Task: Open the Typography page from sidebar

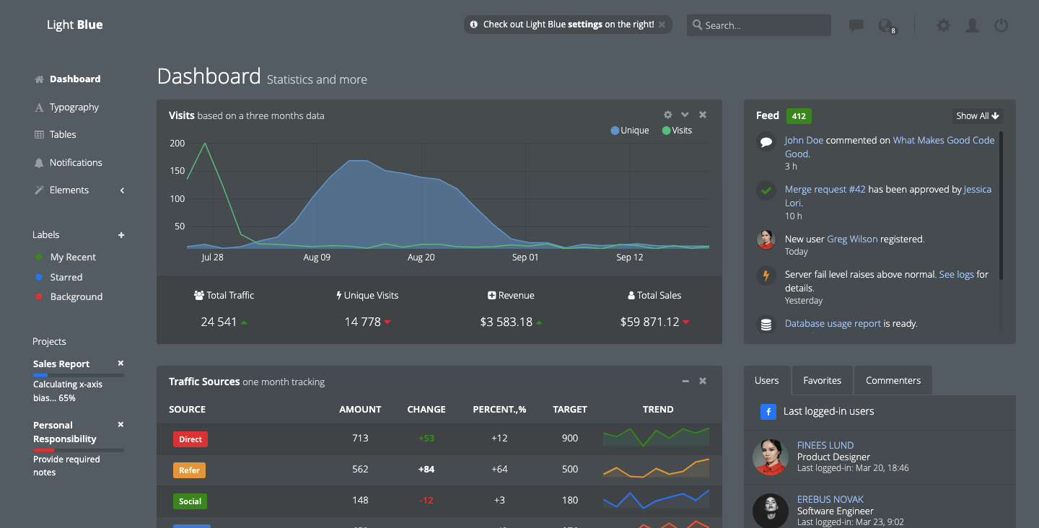Action: click(x=74, y=107)
